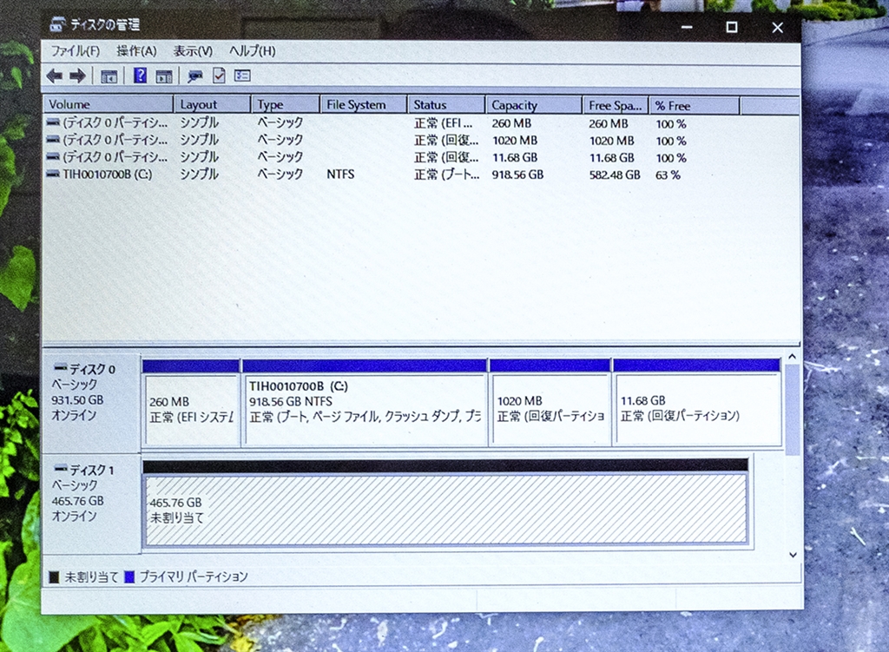Click the Show/Hide Action Pane toolbar icon
Viewport: 889px width, 652px height.
tap(164, 76)
